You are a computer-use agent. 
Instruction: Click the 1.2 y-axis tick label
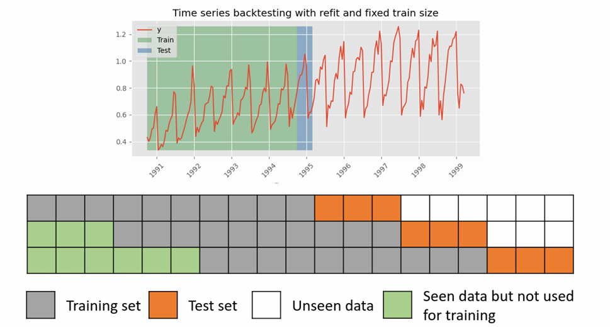121,35
